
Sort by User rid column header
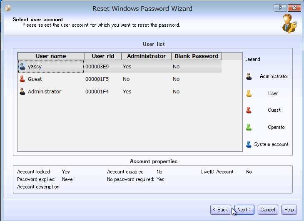click(103, 56)
